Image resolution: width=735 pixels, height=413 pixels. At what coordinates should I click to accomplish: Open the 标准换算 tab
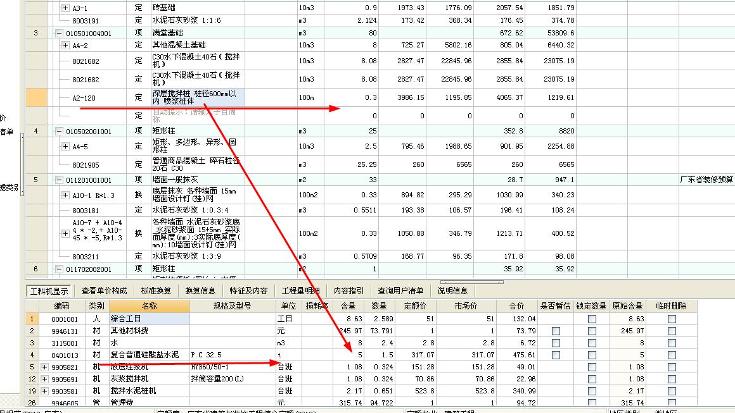(156, 291)
